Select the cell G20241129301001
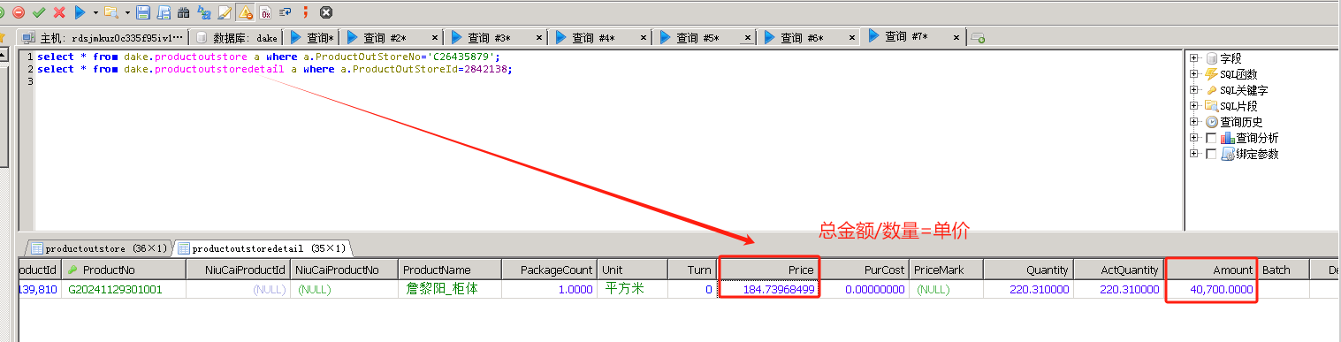1341x342 pixels. pyautogui.click(x=125, y=289)
